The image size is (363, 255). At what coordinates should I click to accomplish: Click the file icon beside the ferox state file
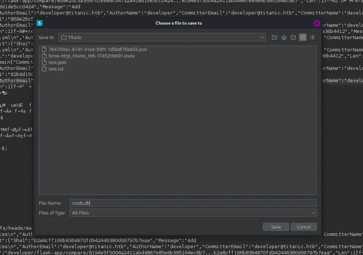(45, 56)
